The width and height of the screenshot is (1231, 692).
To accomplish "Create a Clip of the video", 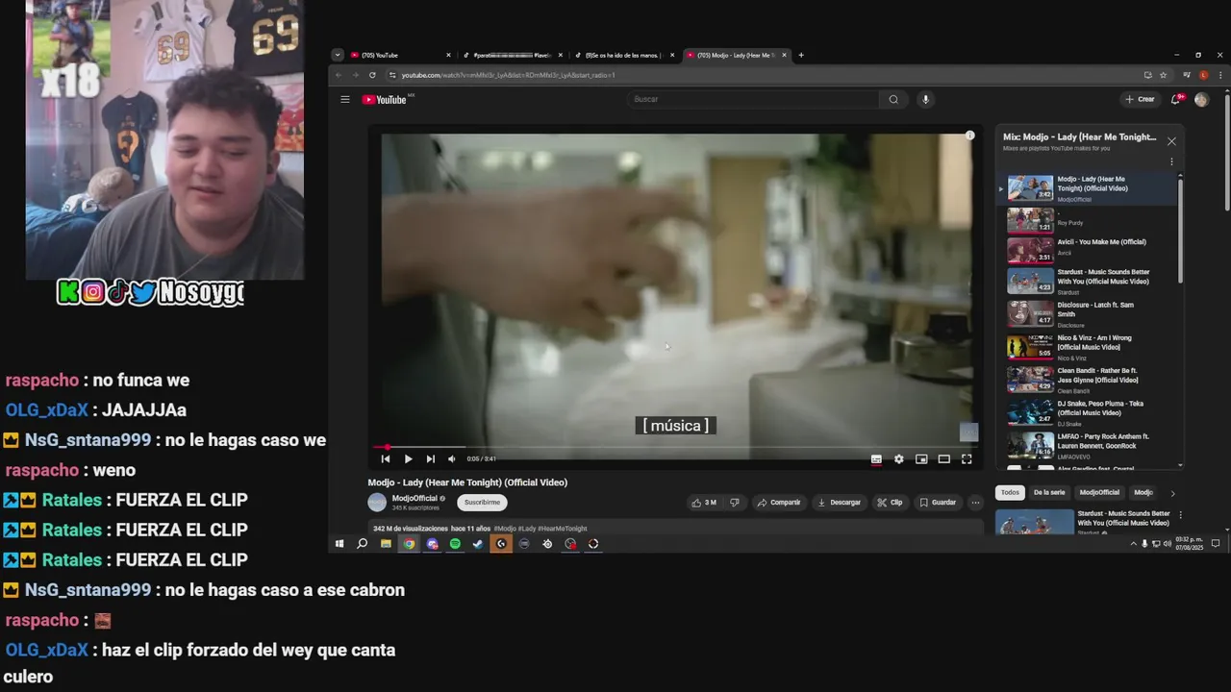I will coord(890,502).
